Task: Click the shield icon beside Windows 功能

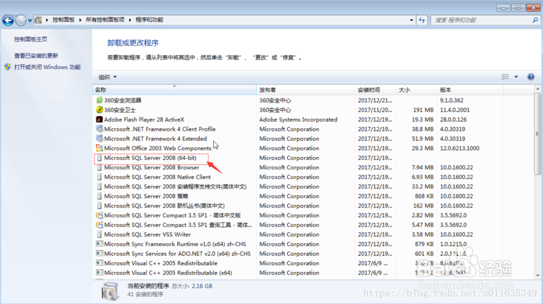Action: pyautogui.click(x=8, y=67)
